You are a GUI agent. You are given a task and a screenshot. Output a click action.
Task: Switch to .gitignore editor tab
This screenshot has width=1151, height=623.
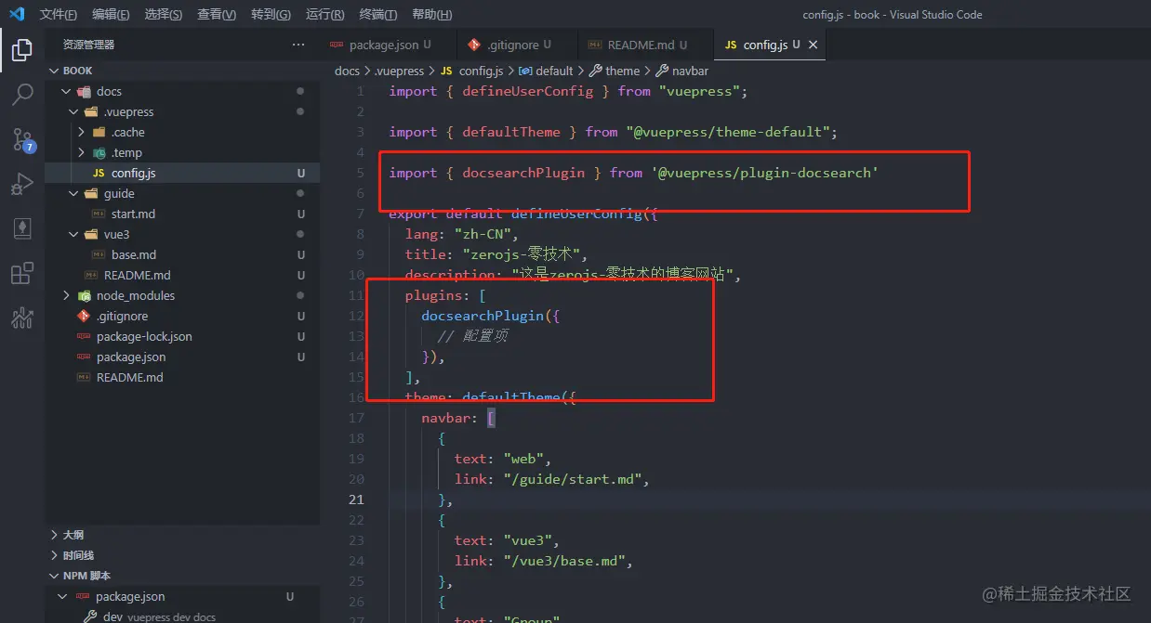tap(517, 45)
